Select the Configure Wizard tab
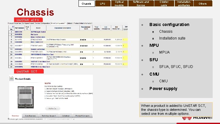The height and width of the screenshot is (124, 220). pyautogui.click(x=28, y=23)
